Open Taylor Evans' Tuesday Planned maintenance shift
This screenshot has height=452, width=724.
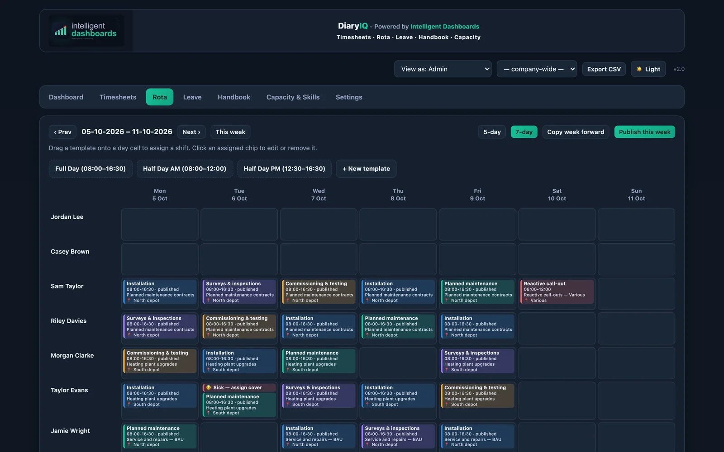pos(239,405)
